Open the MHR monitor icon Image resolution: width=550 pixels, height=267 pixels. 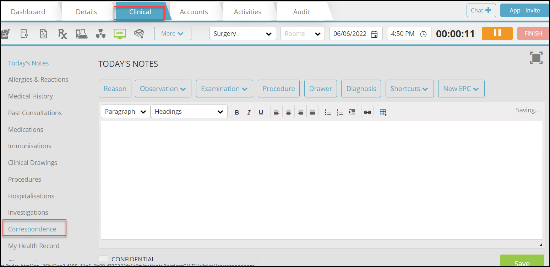tap(120, 33)
